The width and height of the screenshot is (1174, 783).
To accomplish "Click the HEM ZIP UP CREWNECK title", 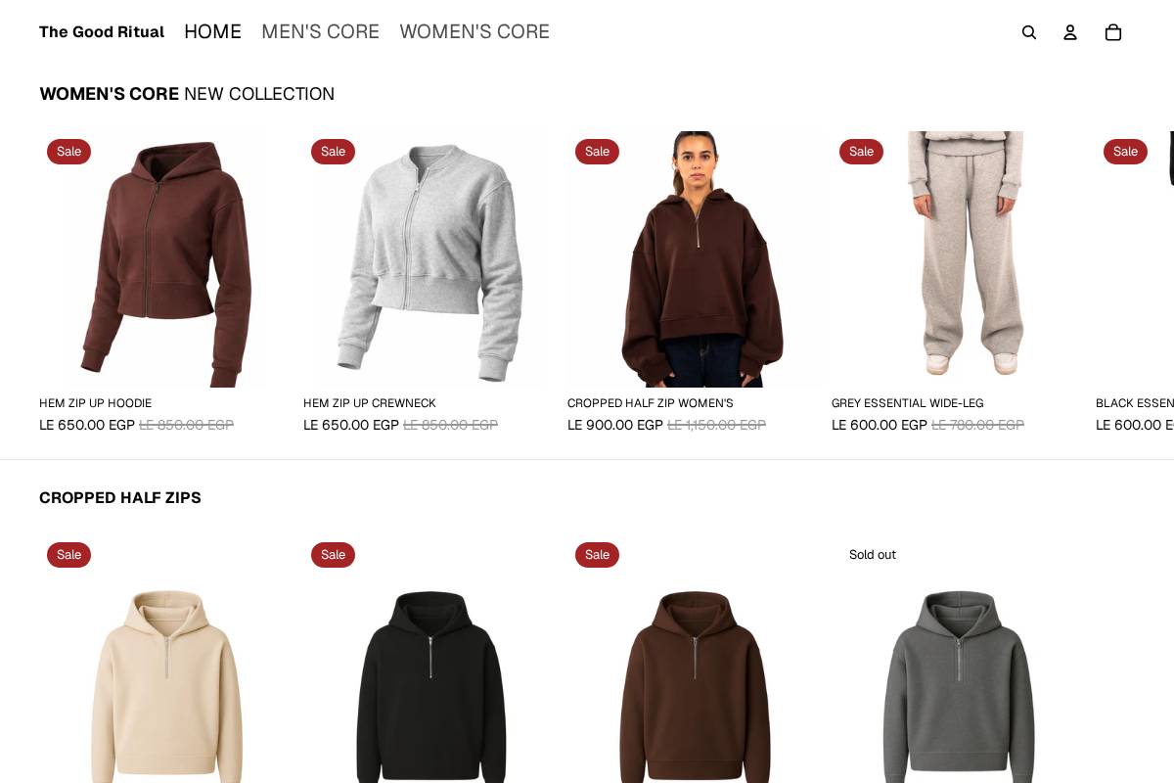I will tap(370, 403).
